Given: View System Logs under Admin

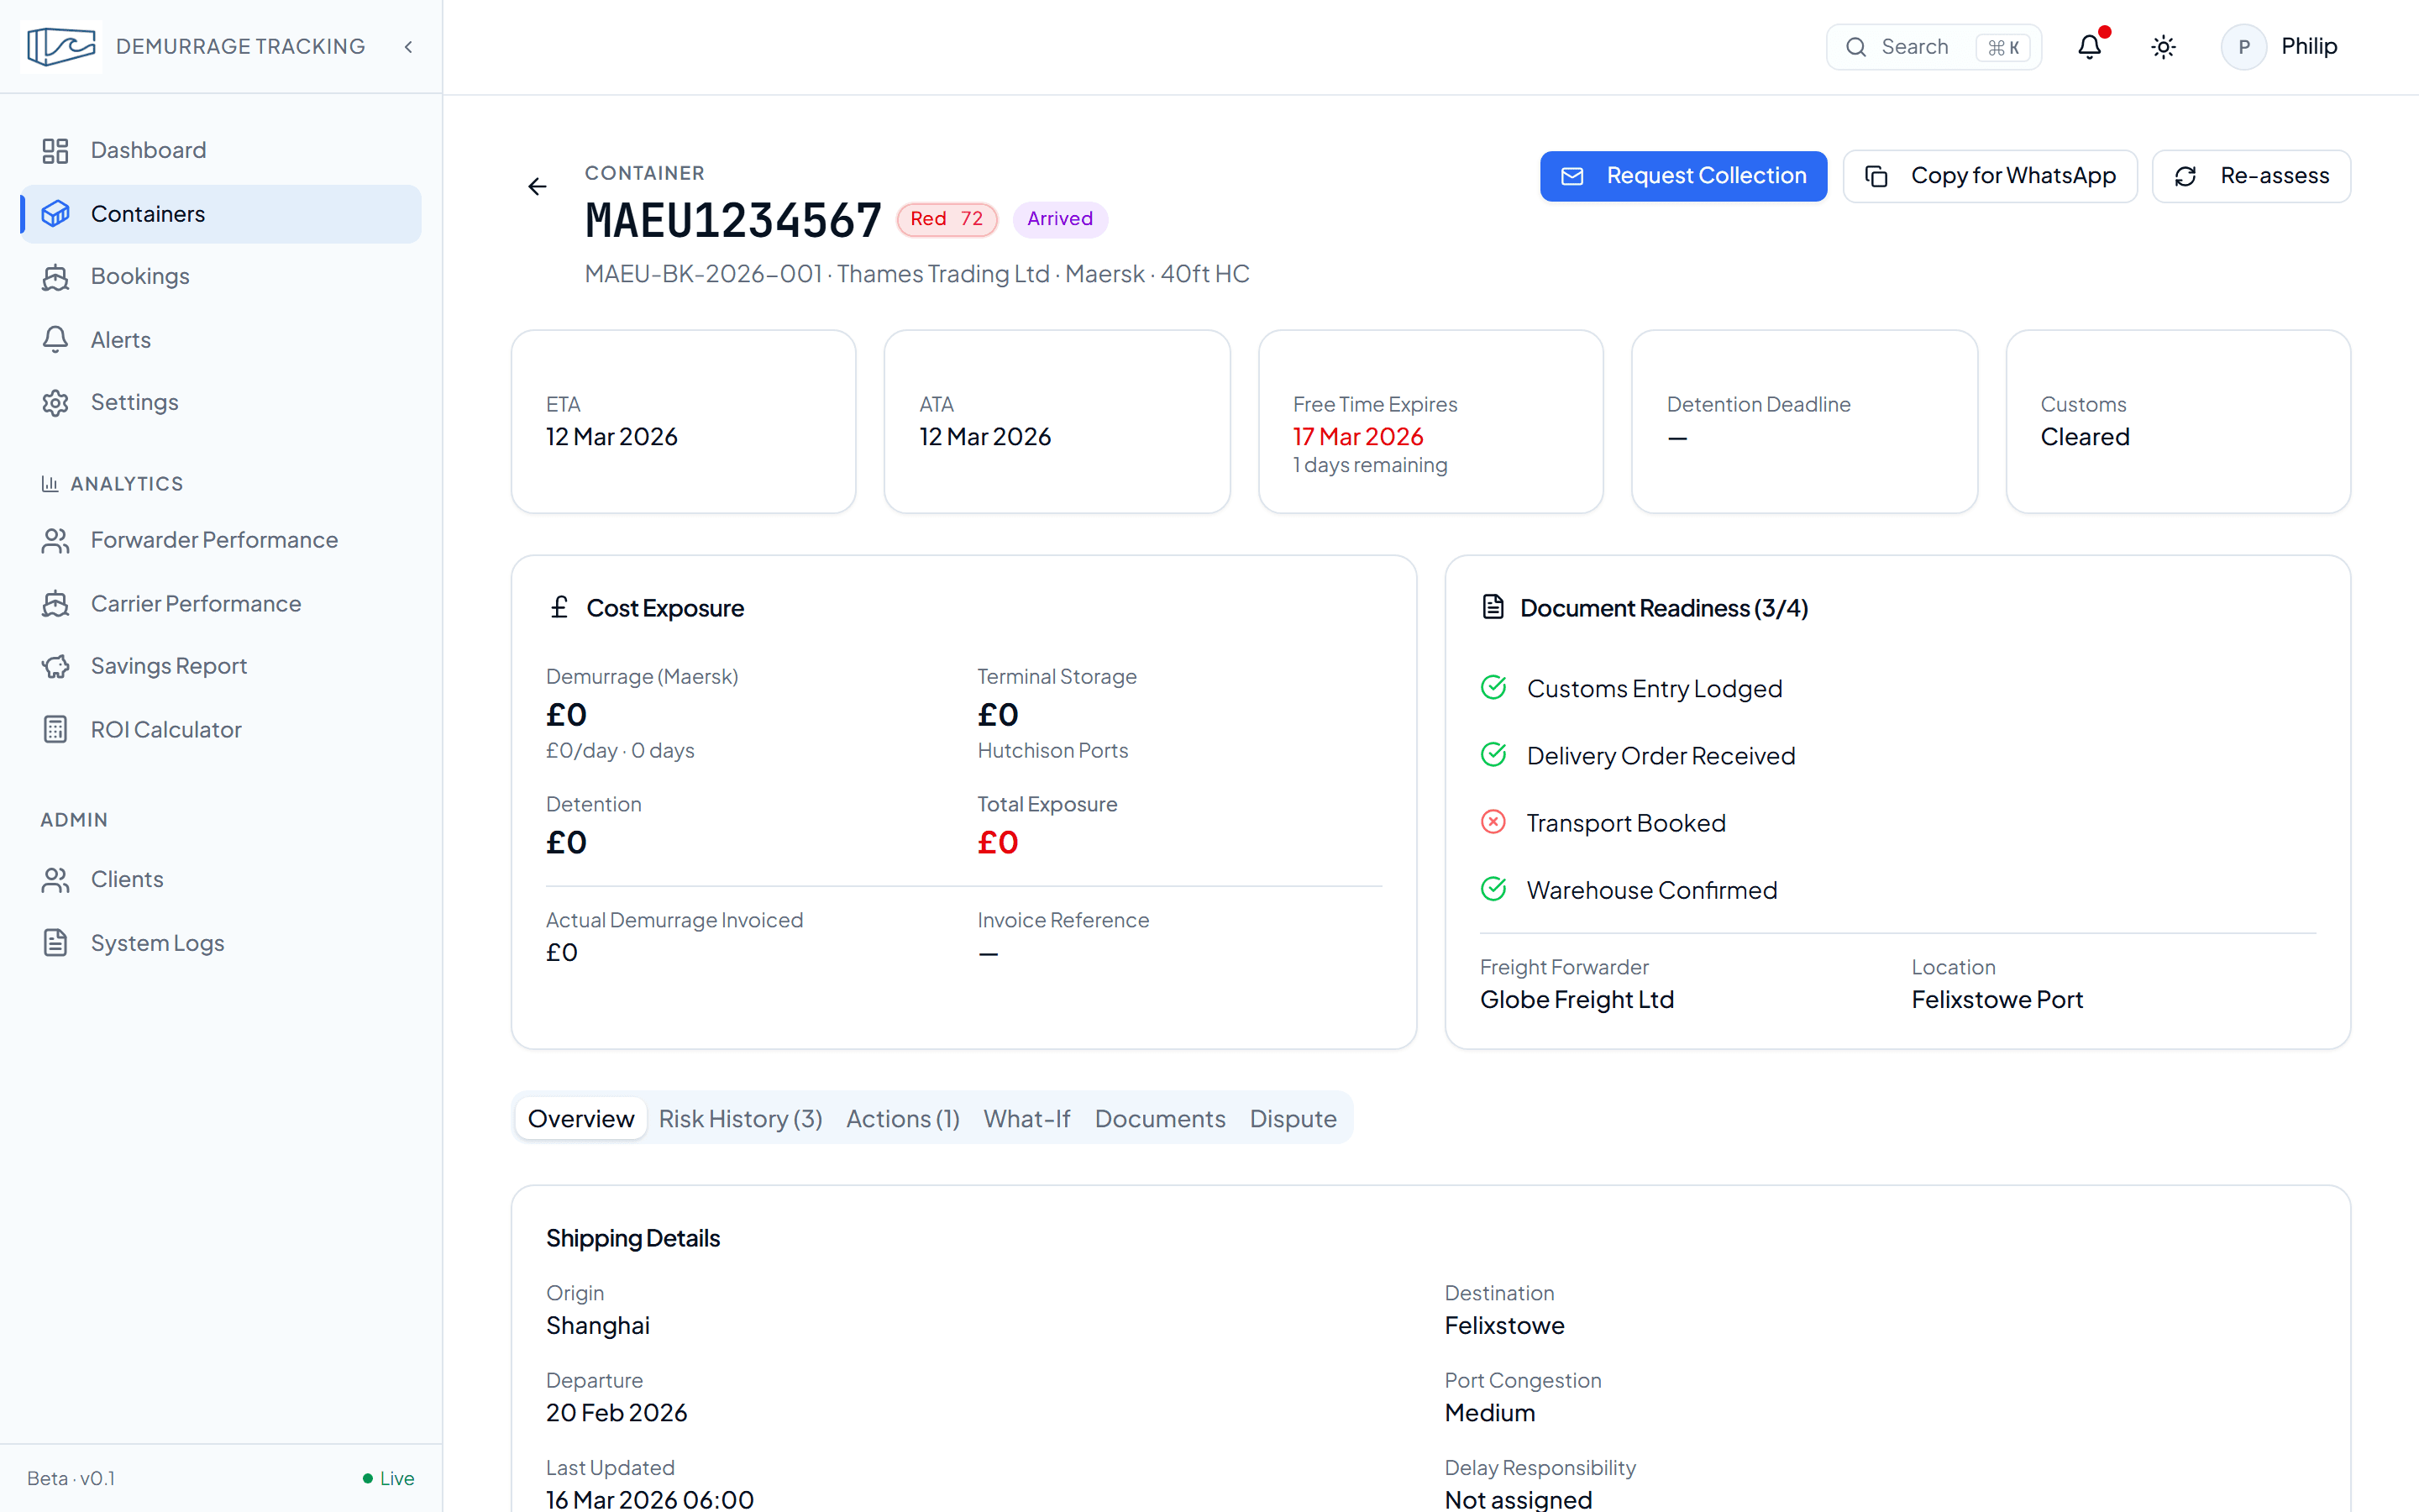Looking at the screenshot, I should (157, 942).
